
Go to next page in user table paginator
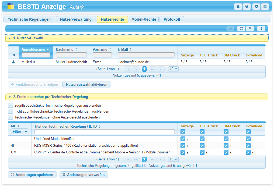tap(153, 69)
